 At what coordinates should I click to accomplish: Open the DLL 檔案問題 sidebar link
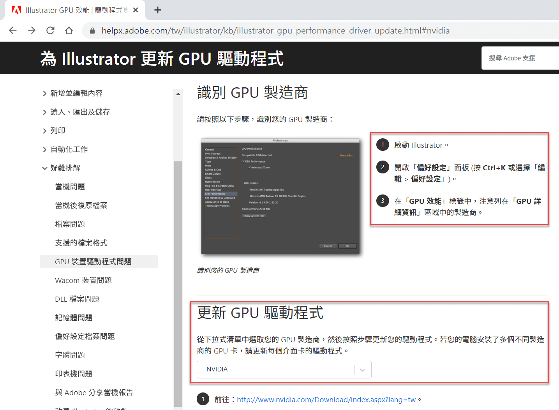(x=77, y=299)
